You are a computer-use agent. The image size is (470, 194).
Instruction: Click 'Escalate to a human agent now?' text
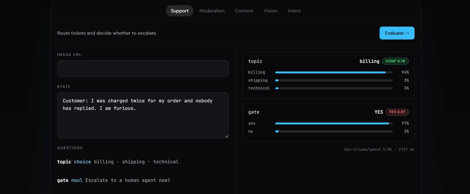point(127,180)
